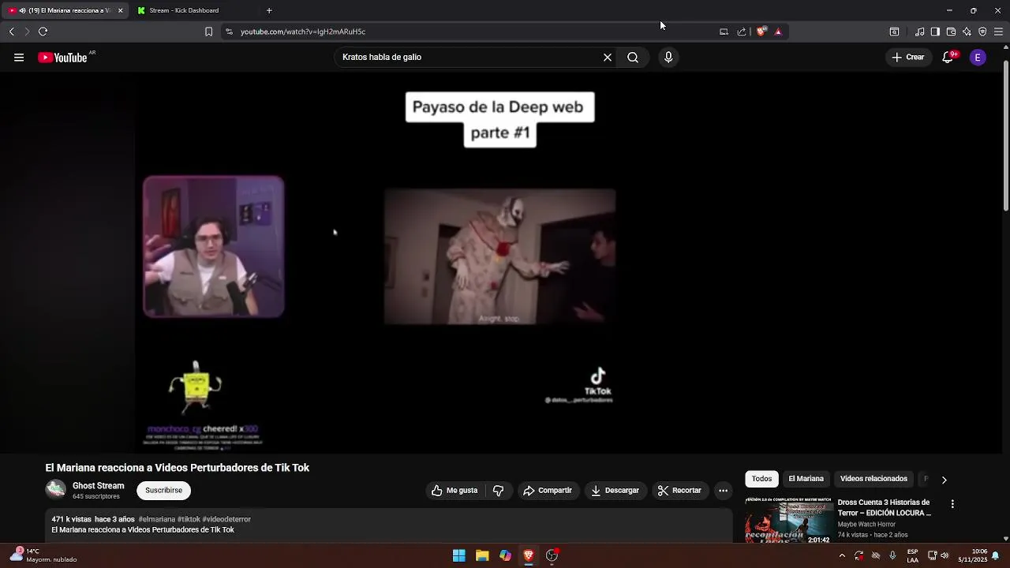Click the Recortar clip button

[679, 491]
